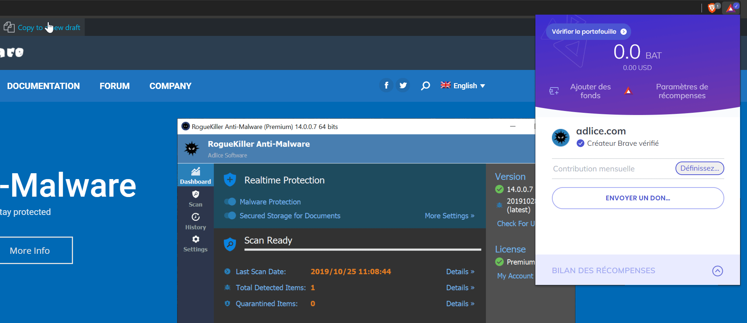Open the Paramètres de récompenses link
This screenshot has height=323, width=747.
point(682,91)
